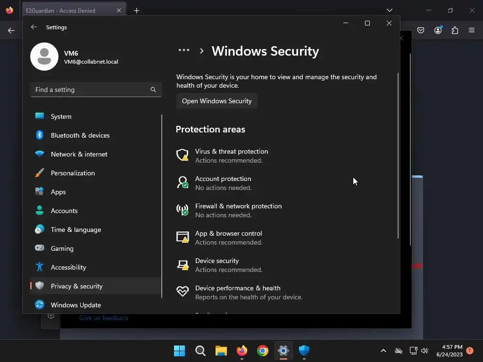Open Firefox Pocket save icon

click(421, 30)
